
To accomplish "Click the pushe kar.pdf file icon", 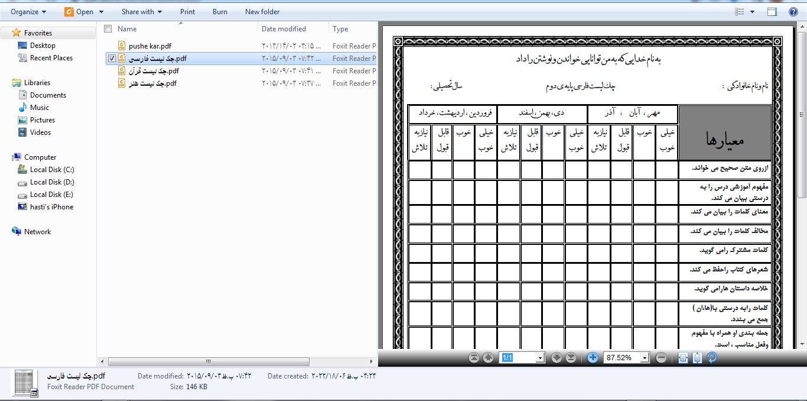I will pyautogui.click(x=122, y=46).
